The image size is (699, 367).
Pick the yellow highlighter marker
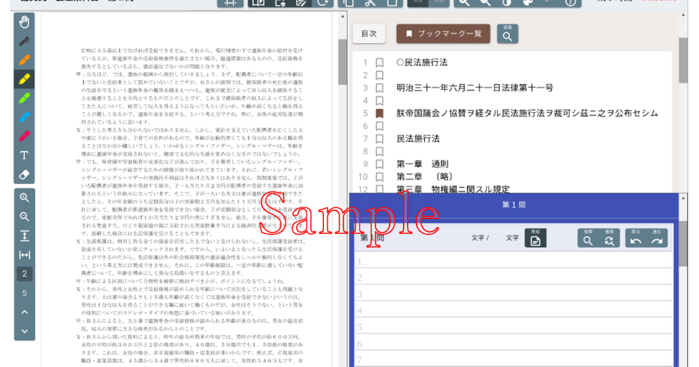24,79
